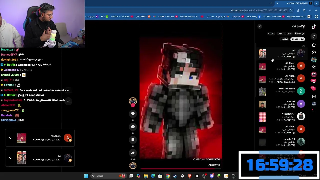Screen dimensions: 320x180
Task: Expand chat with the down chevron
Action: tap(68, 101)
